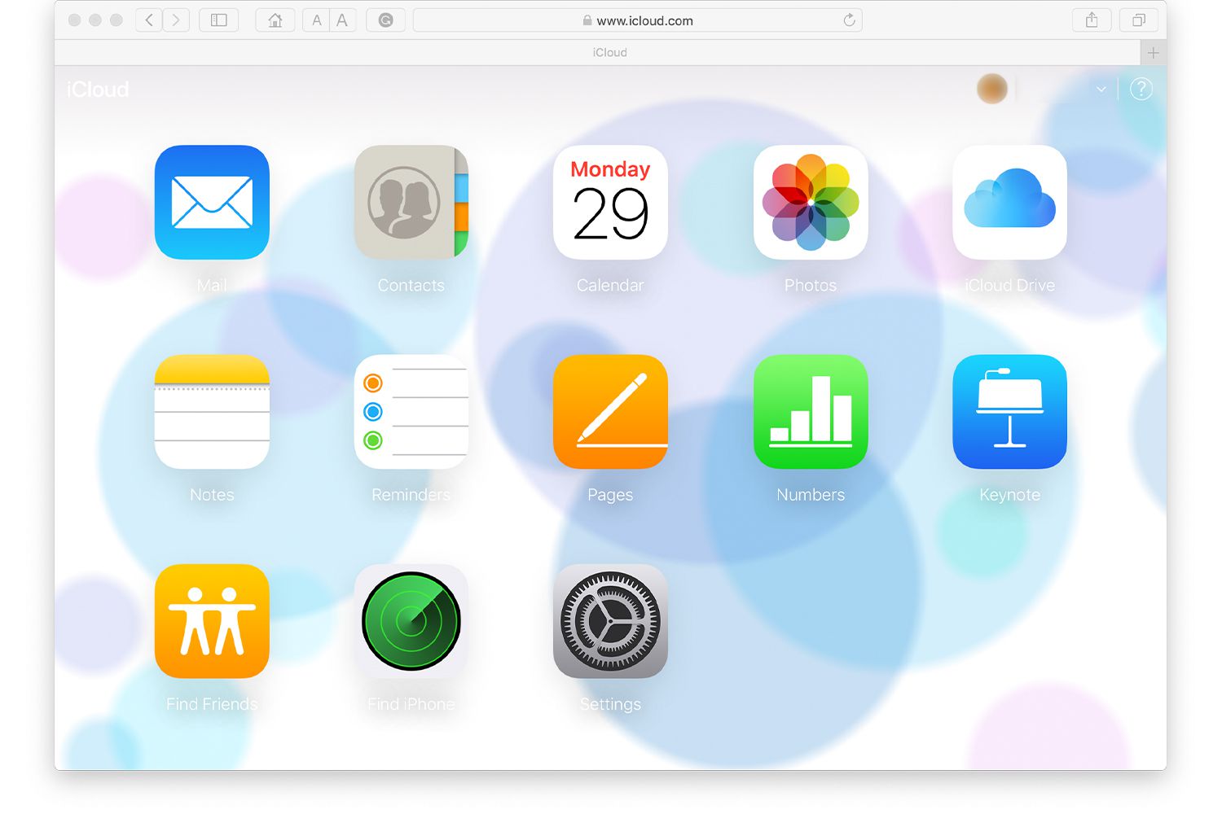Click the Settings label
Viewport: 1222px width, 814px height.
coord(610,704)
